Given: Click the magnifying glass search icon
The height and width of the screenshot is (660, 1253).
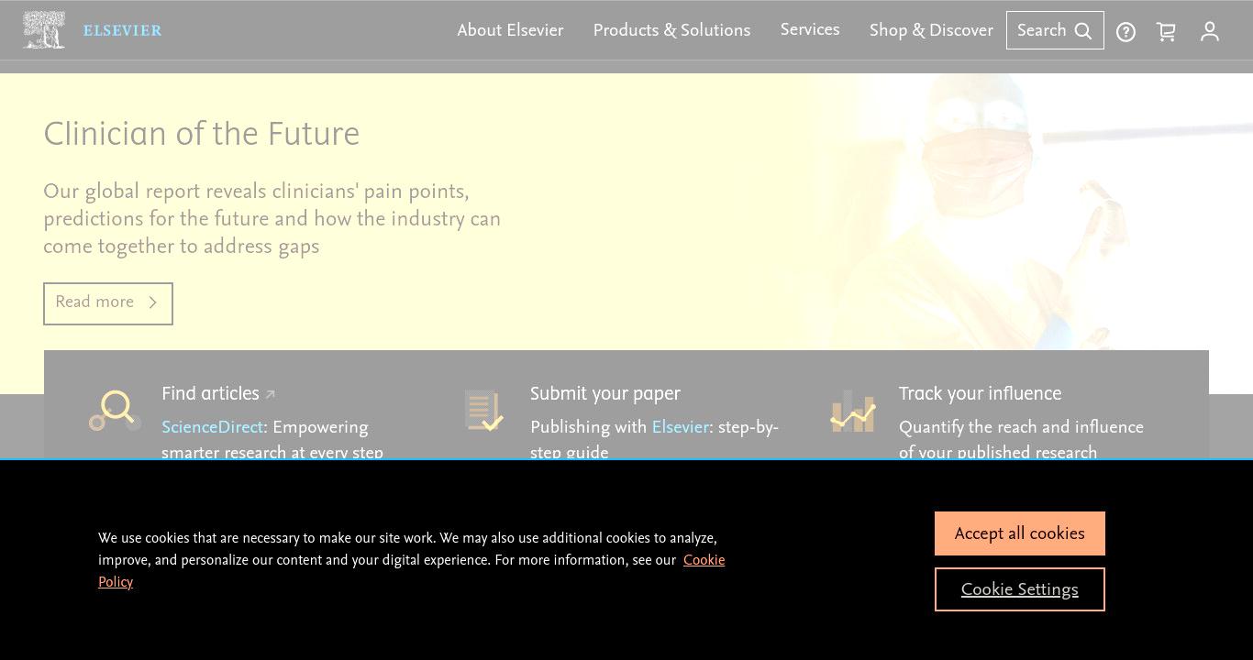Looking at the screenshot, I should click(x=1083, y=31).
